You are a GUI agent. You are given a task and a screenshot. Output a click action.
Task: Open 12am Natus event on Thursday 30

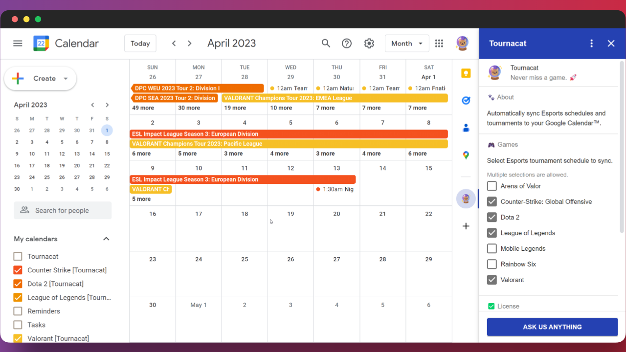335,88
